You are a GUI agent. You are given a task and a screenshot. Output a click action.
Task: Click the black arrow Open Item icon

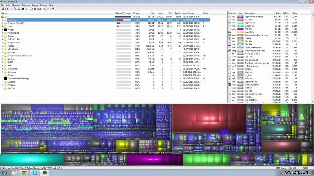point(11,9)
